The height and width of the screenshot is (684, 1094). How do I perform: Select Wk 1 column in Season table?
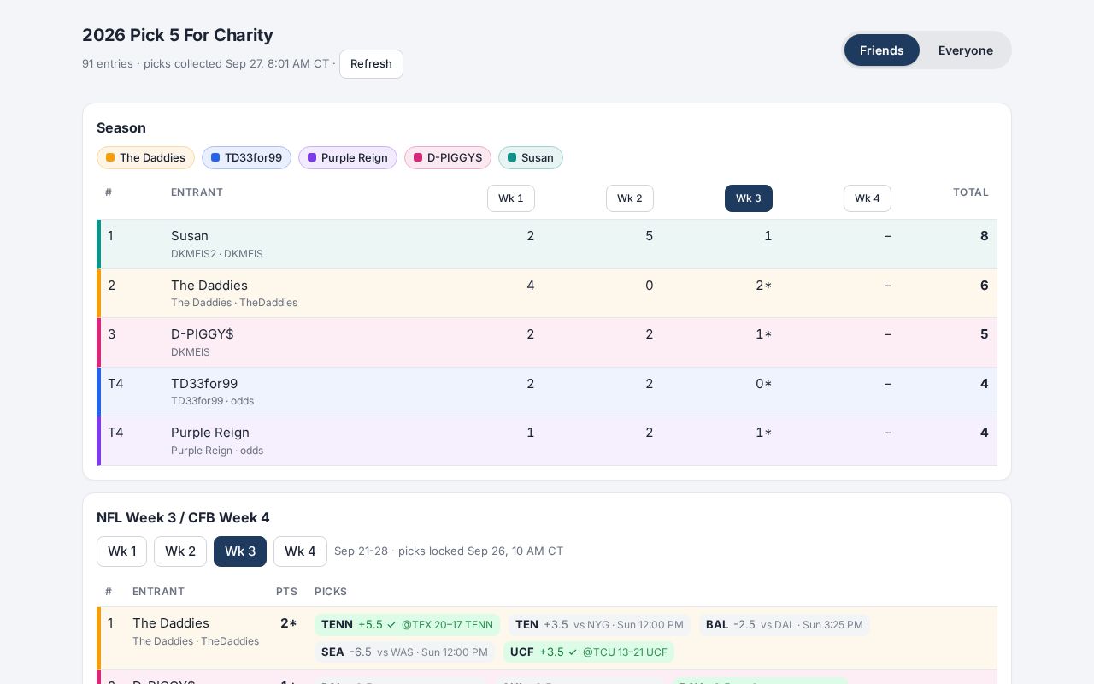511,198
